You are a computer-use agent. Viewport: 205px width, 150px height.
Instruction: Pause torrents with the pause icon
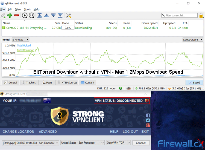[x=31, y=15]
